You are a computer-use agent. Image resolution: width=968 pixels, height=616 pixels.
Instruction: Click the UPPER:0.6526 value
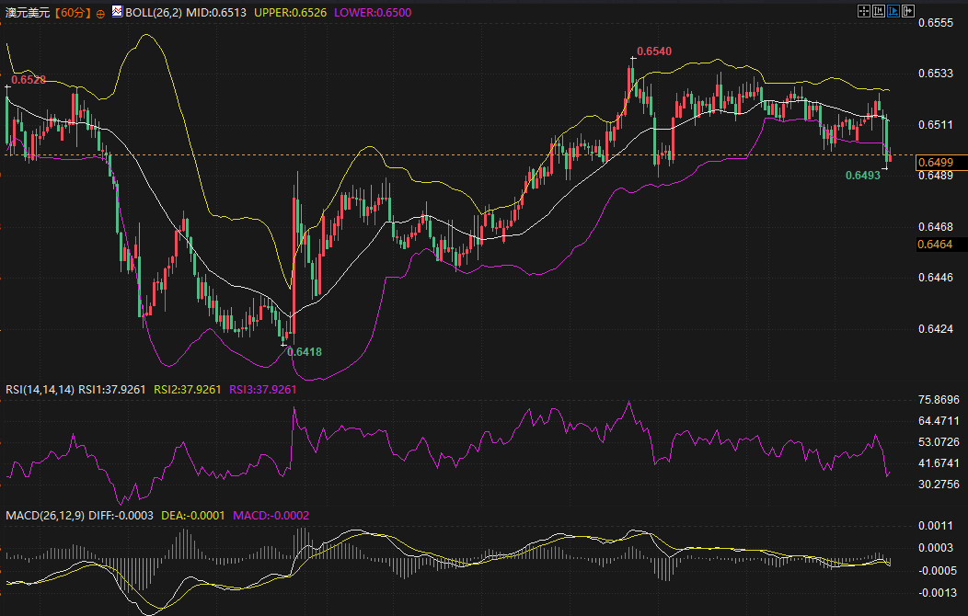click(290, 12)
